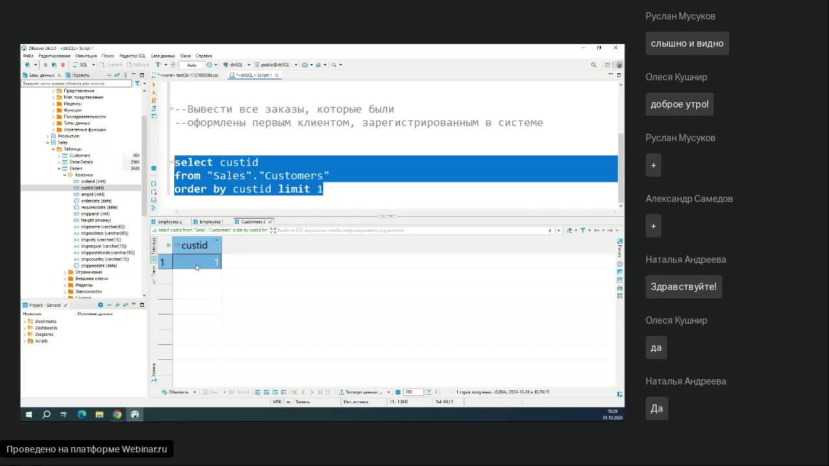Open Microsoft Edge from taskbar
Image resolution: width=829 pixels, height=466 pixels.
coord(82,414)
